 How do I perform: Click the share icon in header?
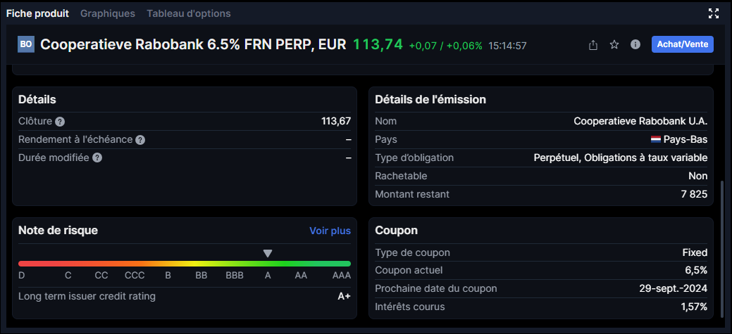point(593,45)
